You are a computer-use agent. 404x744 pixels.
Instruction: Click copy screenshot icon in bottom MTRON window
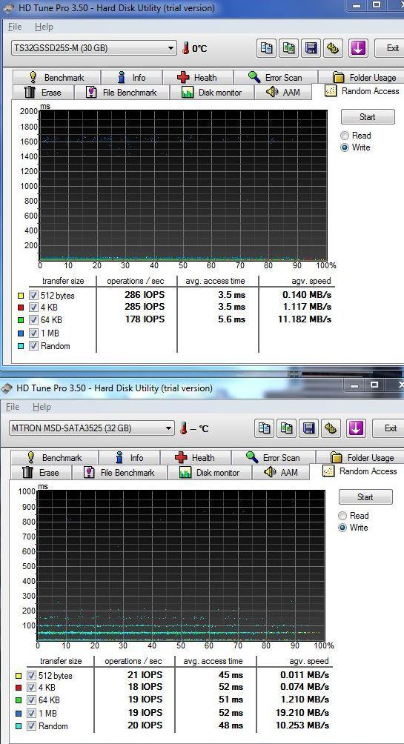pos(287,428)
